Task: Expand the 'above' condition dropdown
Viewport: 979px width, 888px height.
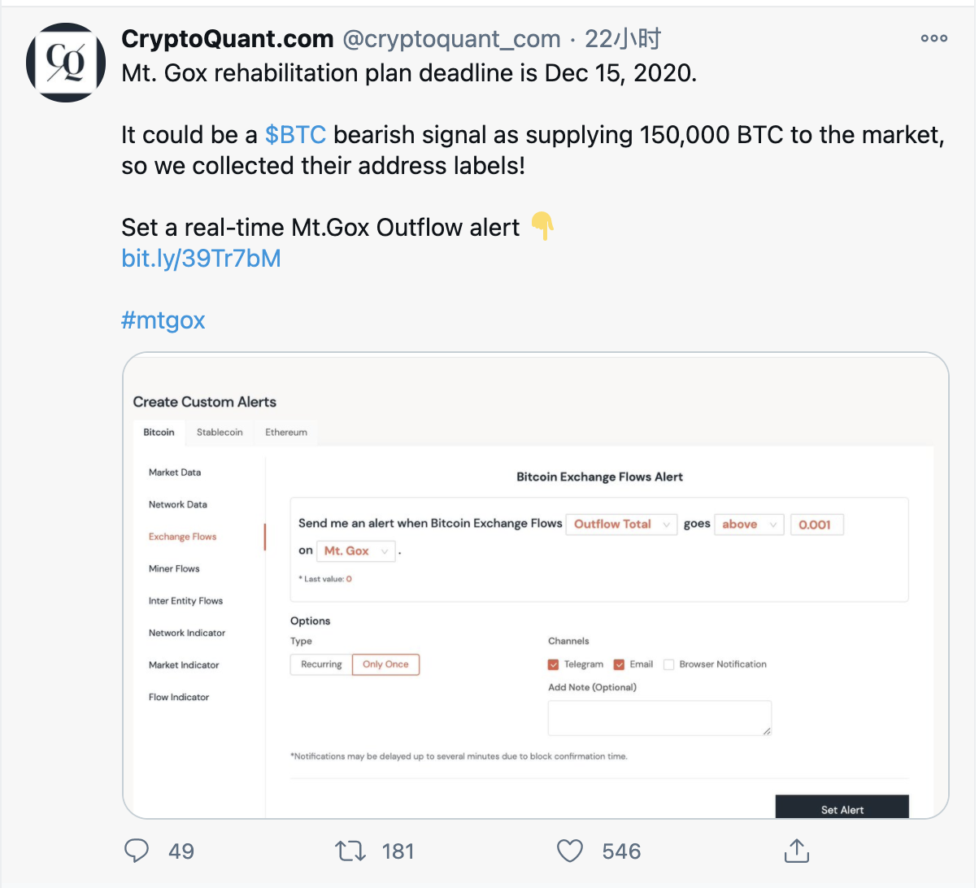Action: [x=749, y=525]
